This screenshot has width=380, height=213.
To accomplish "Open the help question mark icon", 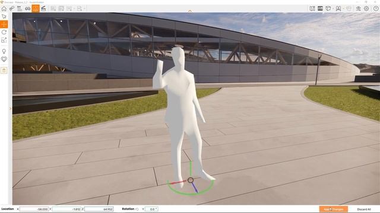I will tap(376, 8).
